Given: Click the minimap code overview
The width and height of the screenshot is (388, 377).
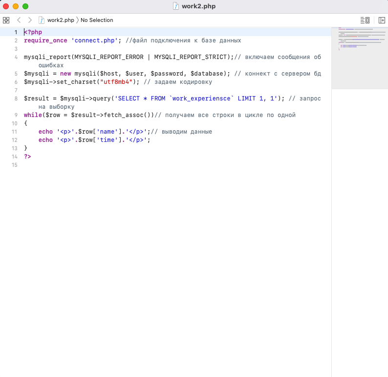Looking at the screenshot, I should (x=360, y=58).
